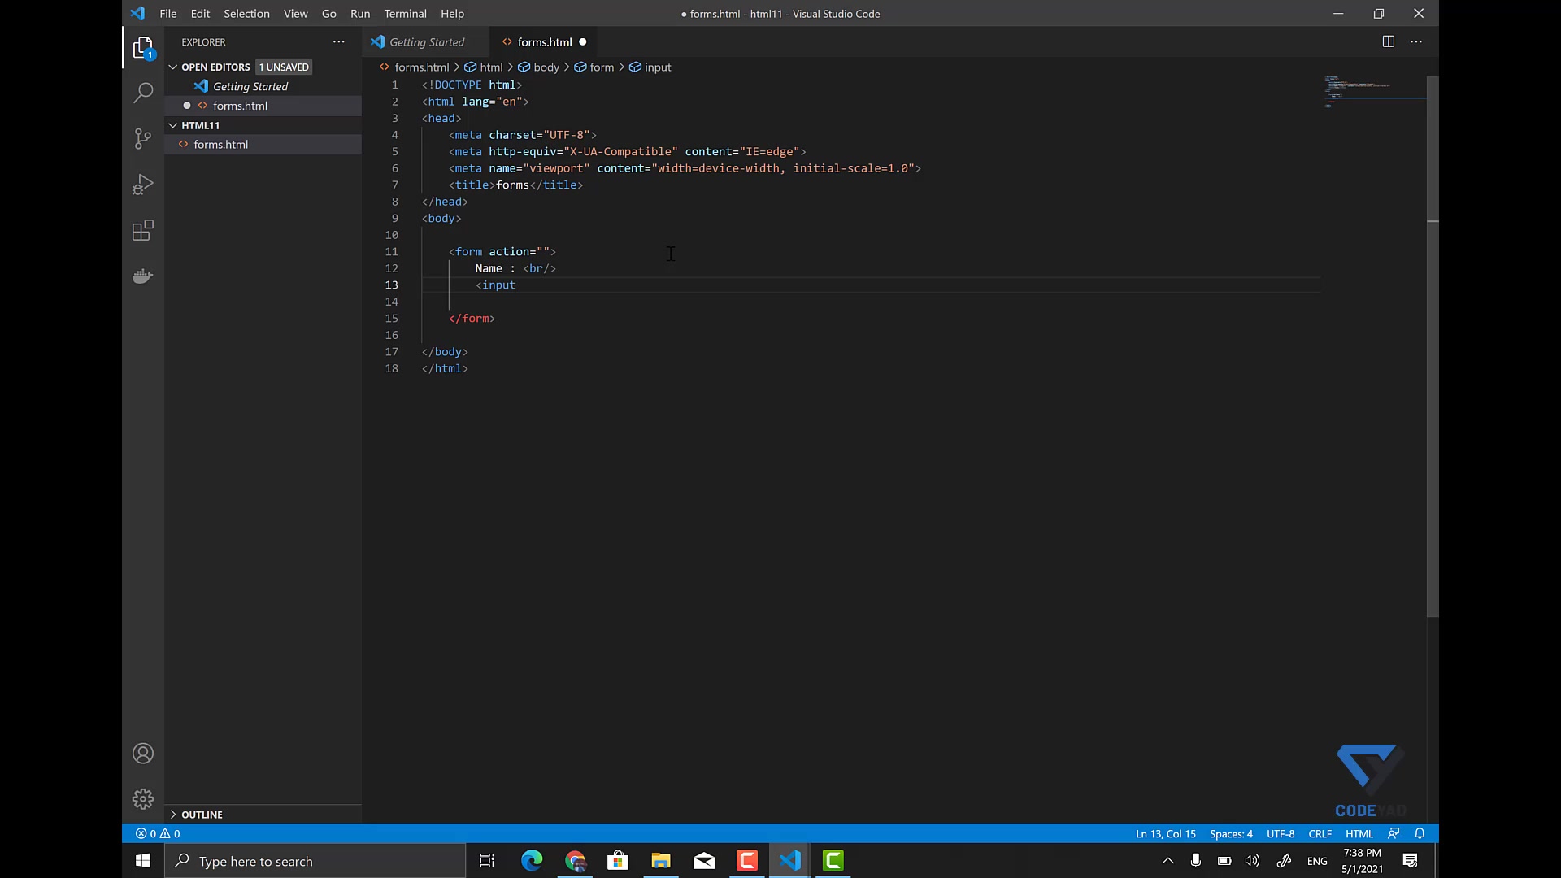Open the Extensions view
This screenshot has width=1561, height=878.
pyautogui.click(x=143, y=230)
